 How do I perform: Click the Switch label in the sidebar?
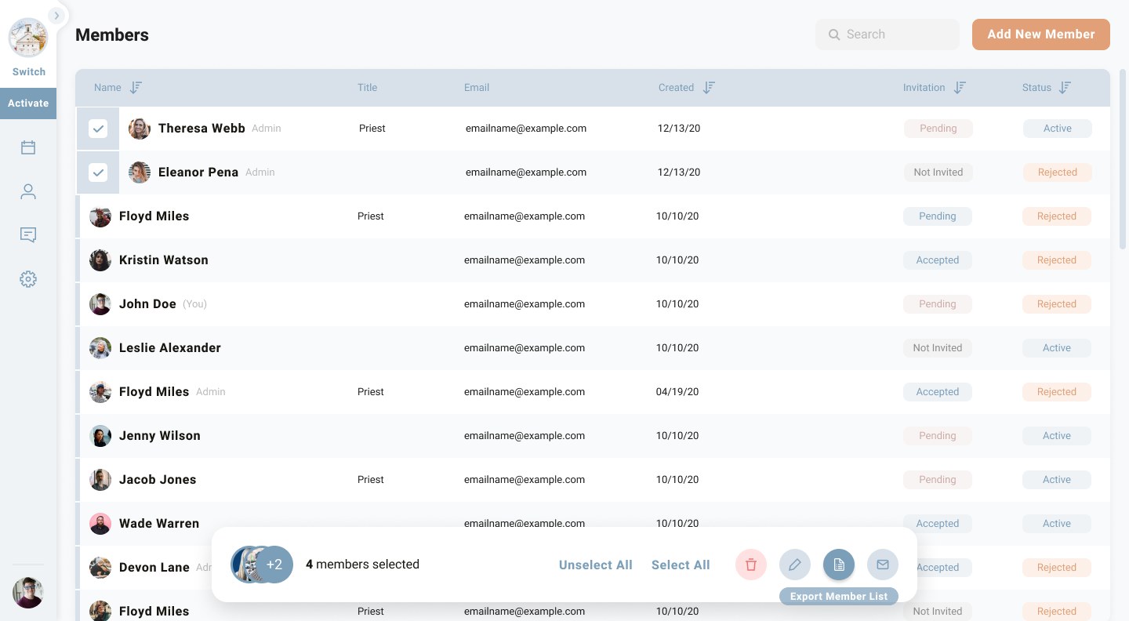[x=29, y=71]
